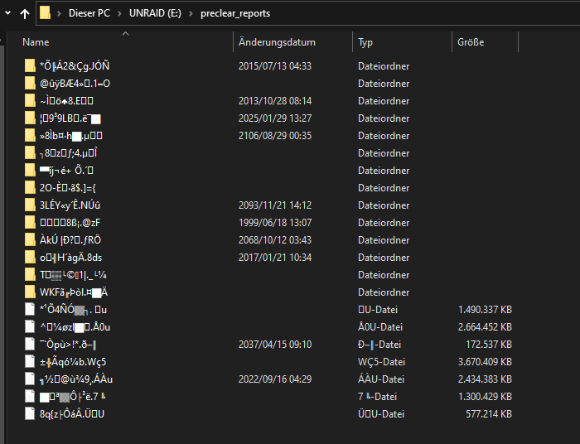Screen dimensions: 580x444
Task: Select folder name starting with »8Ìb
Action: pos(71,136)
